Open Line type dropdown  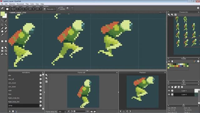coord(13,9)
